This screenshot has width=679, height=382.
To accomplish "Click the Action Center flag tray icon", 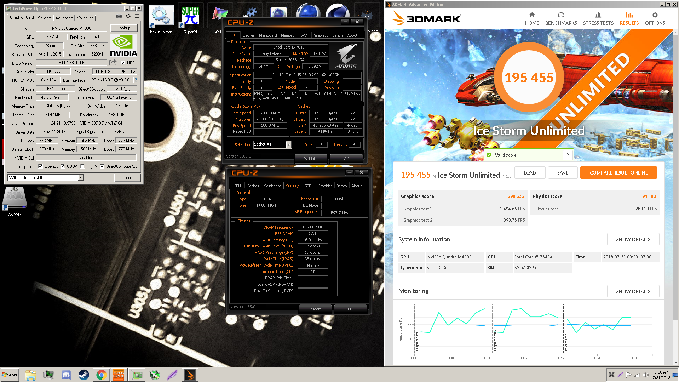I will (629, 375).
